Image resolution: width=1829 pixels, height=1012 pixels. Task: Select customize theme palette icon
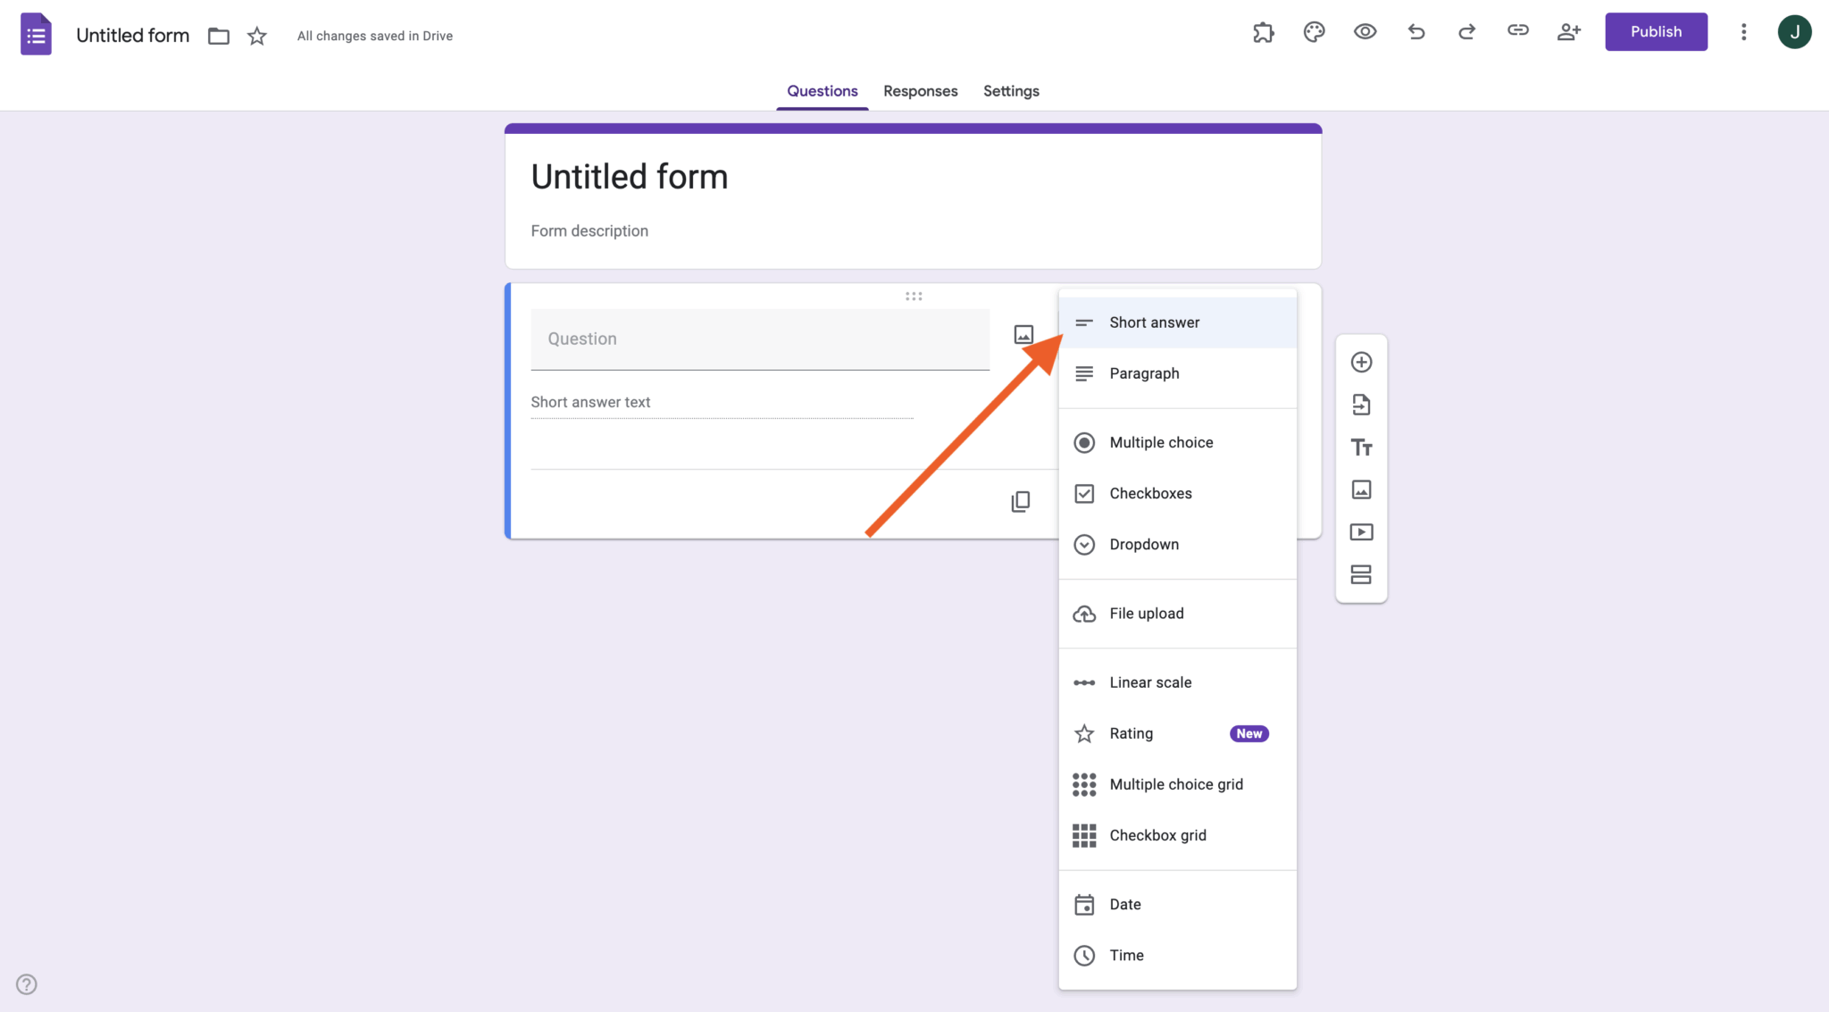tap(1313, 31)
